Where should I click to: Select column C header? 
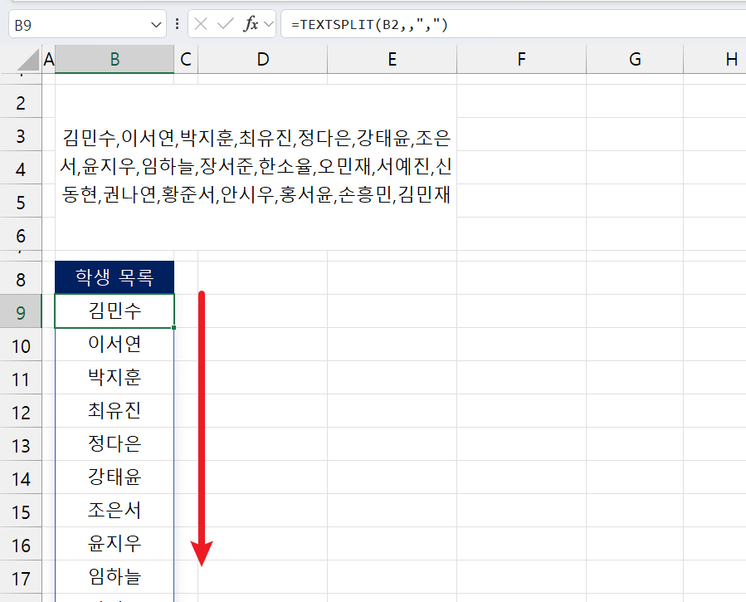[186, 60]
